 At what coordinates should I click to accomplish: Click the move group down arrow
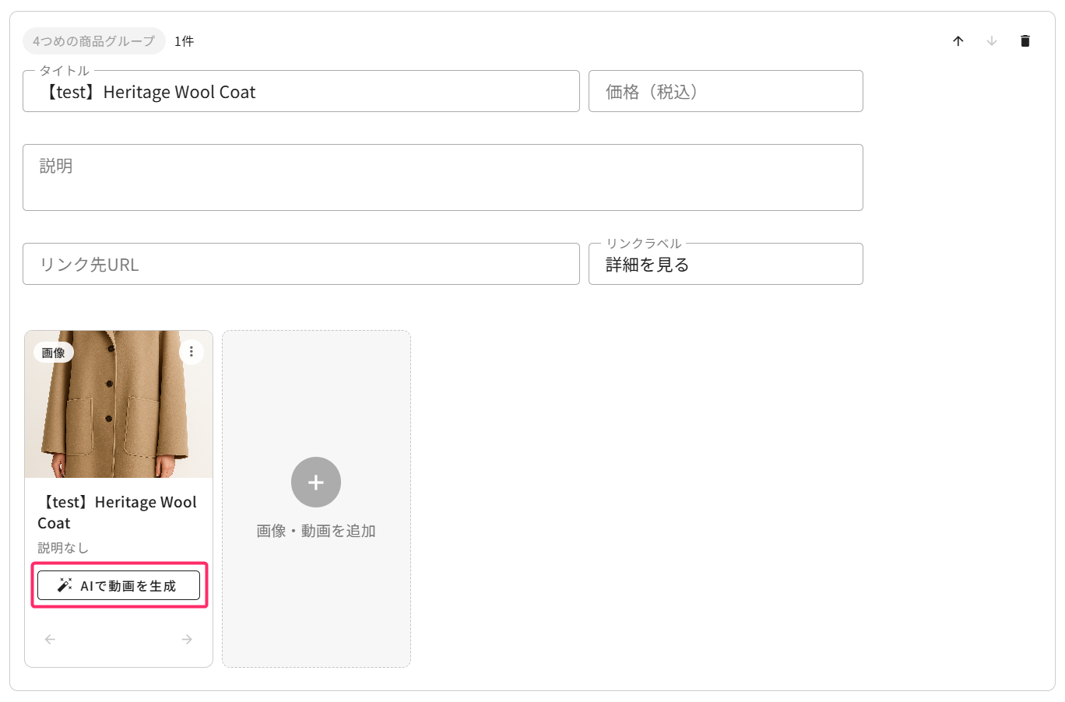click(992, 41)
